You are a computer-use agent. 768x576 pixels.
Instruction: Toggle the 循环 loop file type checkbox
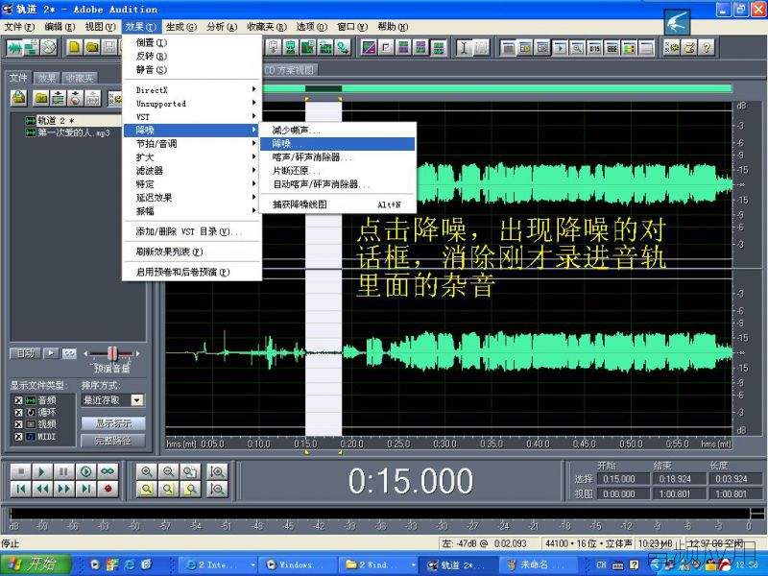coord(18,413)
